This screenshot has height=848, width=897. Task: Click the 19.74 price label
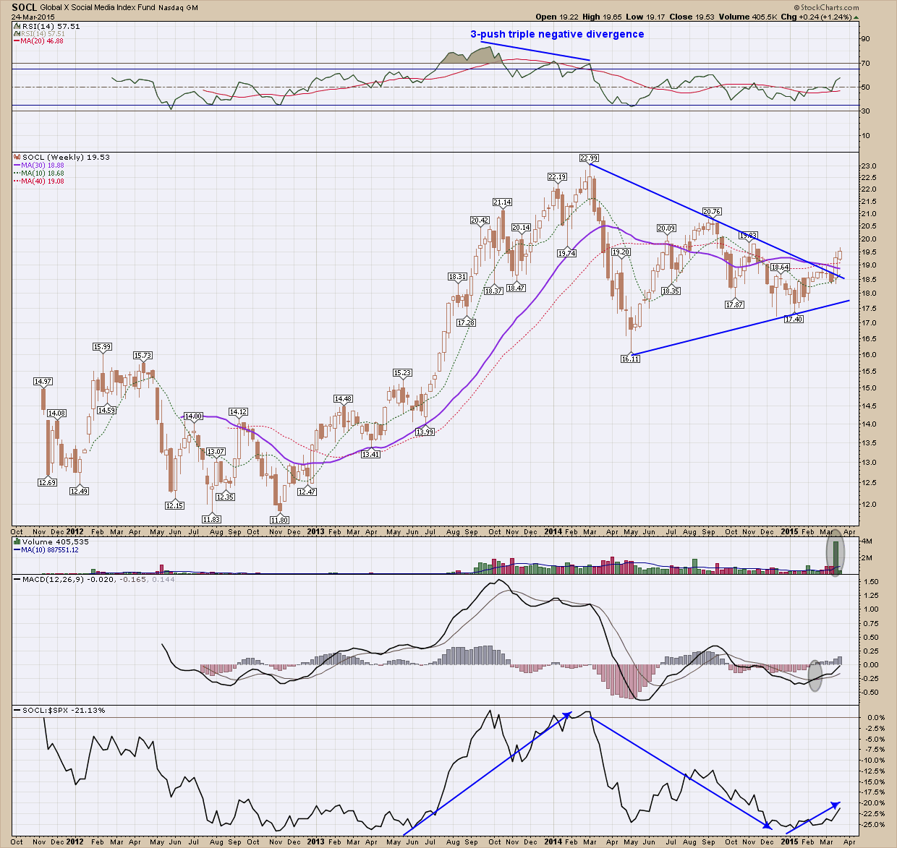pyautogui.click(x=566, y=253)
